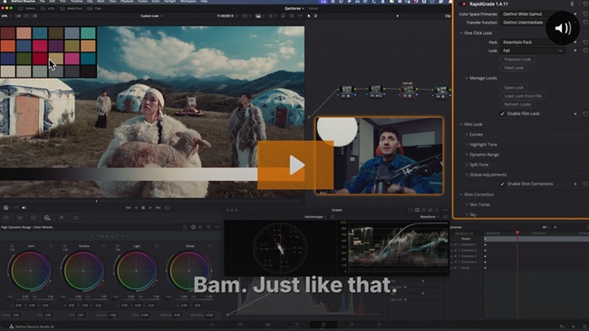Click the Previous Look button
Viewport: 589px width, 331px height.
[x=517, y=59]
